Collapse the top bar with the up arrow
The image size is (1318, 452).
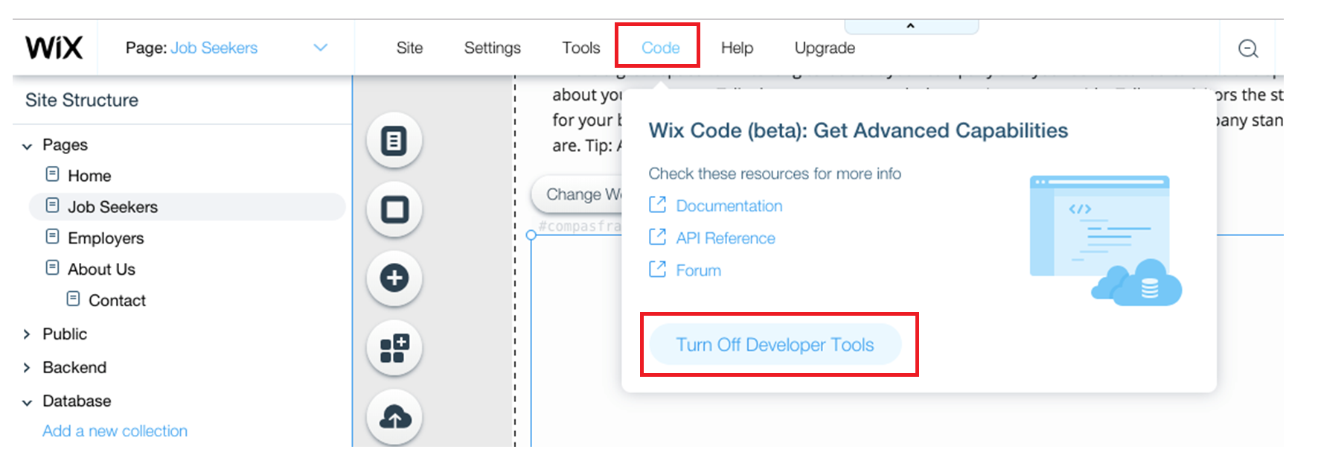point(910,26)
